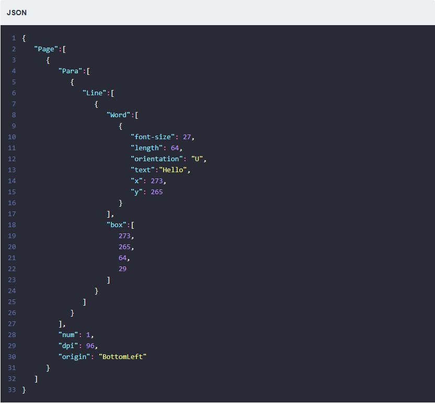Click the "Line" key on line 6

(x=95, y=93)
